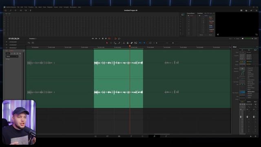Toggle timeline snapping magnet icon
261x147 pixels.
pos(128,43)
